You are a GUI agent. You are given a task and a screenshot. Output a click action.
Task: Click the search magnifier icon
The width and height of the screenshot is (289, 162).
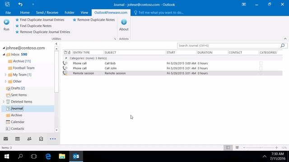click(x=283, y=45)
